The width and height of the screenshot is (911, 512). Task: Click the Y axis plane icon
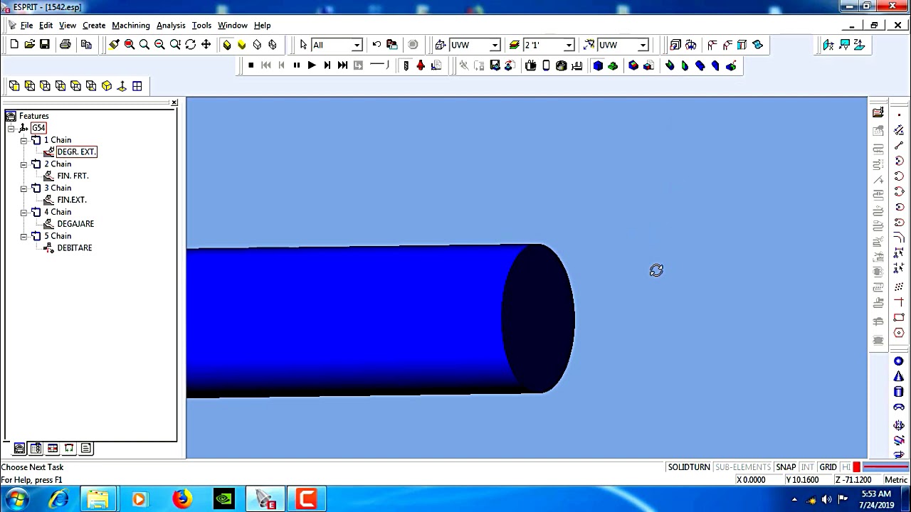coord(844,45)
